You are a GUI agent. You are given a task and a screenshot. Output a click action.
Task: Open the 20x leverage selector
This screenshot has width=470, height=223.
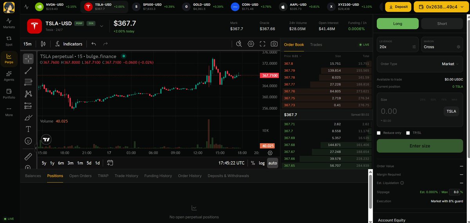click(398, 44)
